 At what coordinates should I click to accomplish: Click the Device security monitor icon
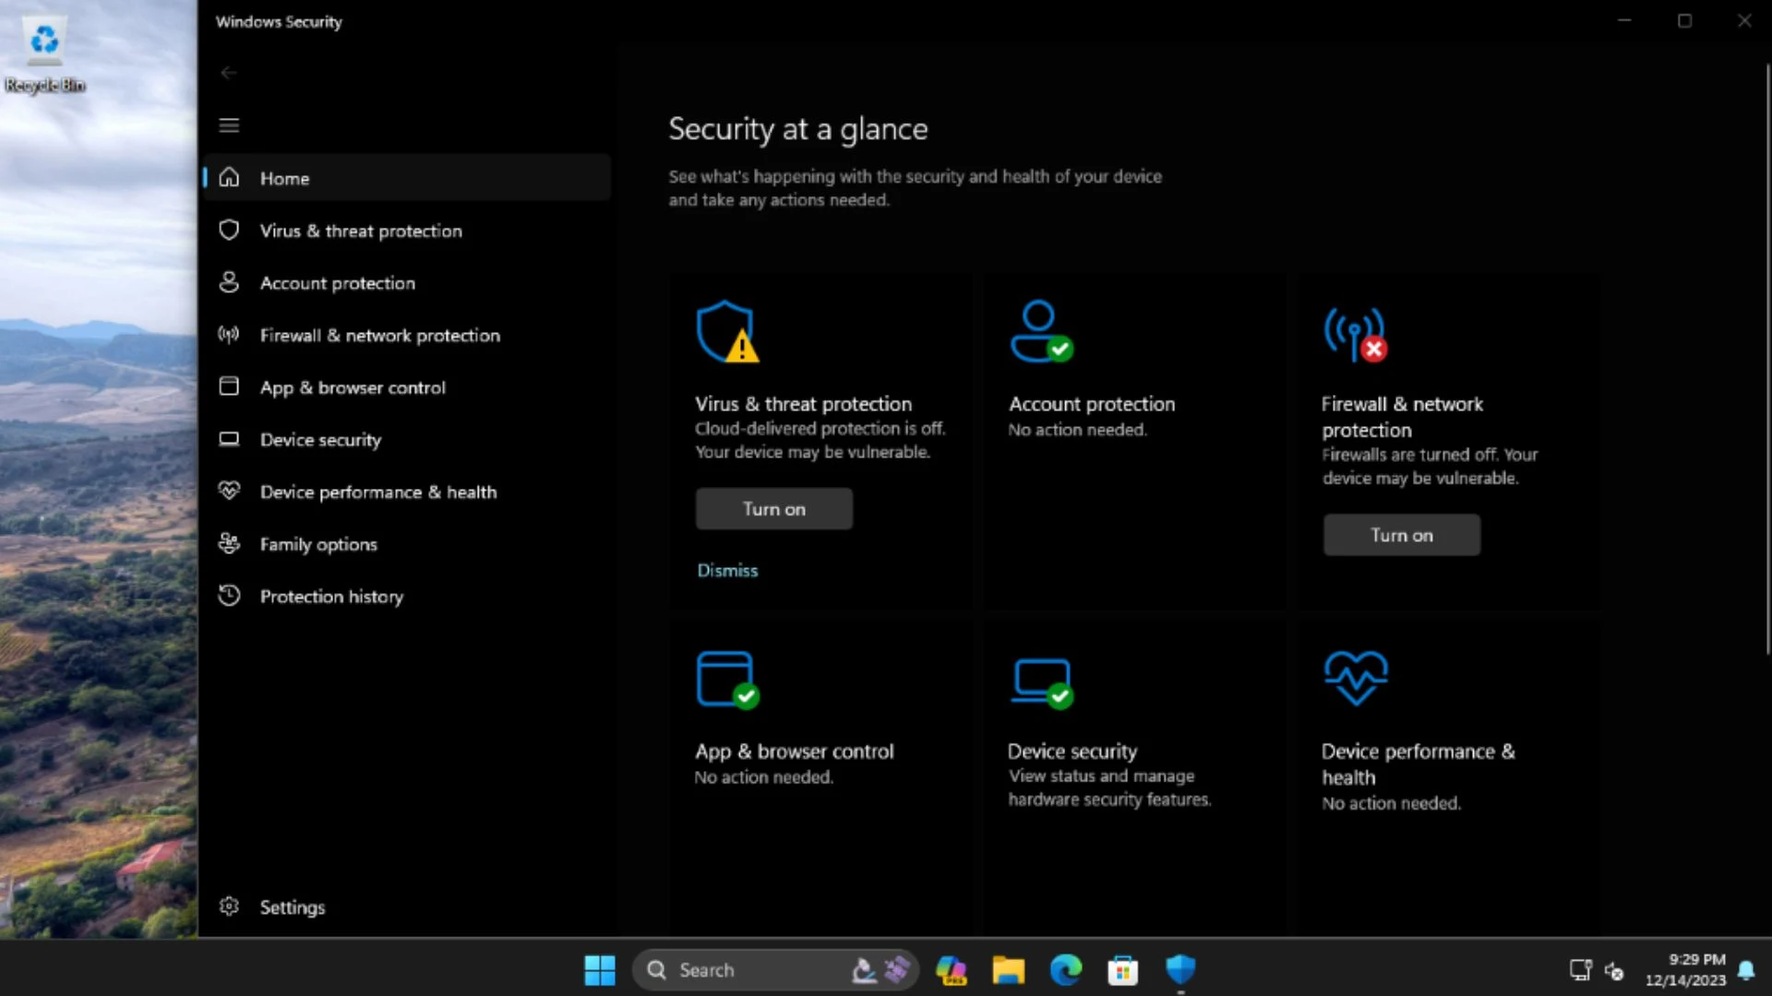click(1040, 678)
